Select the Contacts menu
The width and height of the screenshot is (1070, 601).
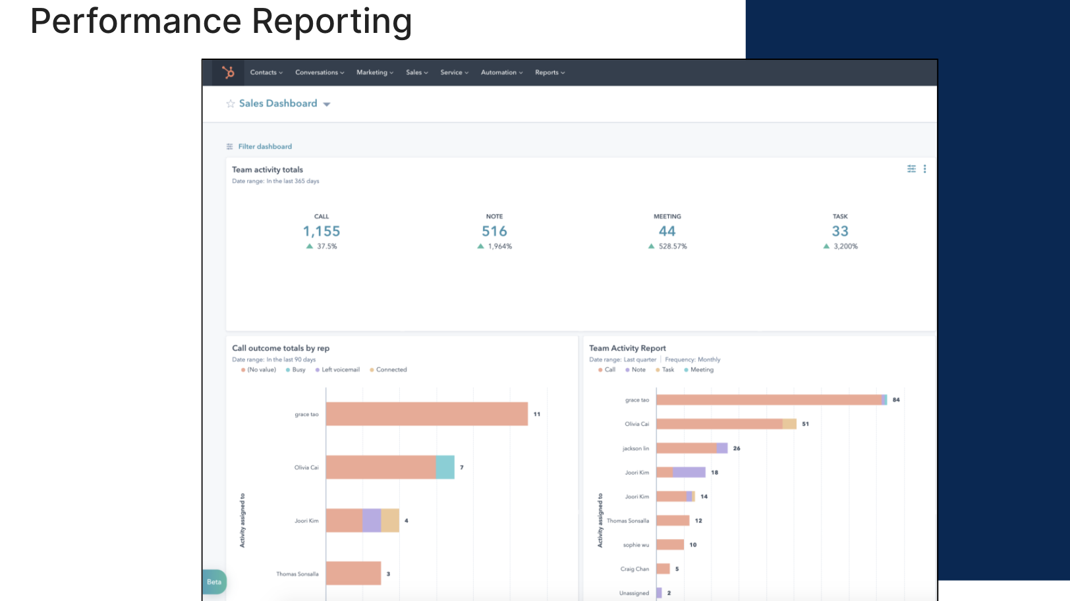pos(266,72)
